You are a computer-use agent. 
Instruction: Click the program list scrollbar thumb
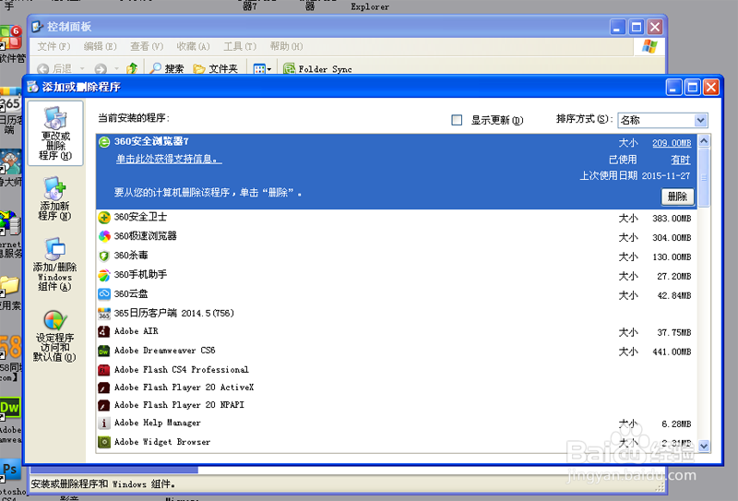(704, 177)
